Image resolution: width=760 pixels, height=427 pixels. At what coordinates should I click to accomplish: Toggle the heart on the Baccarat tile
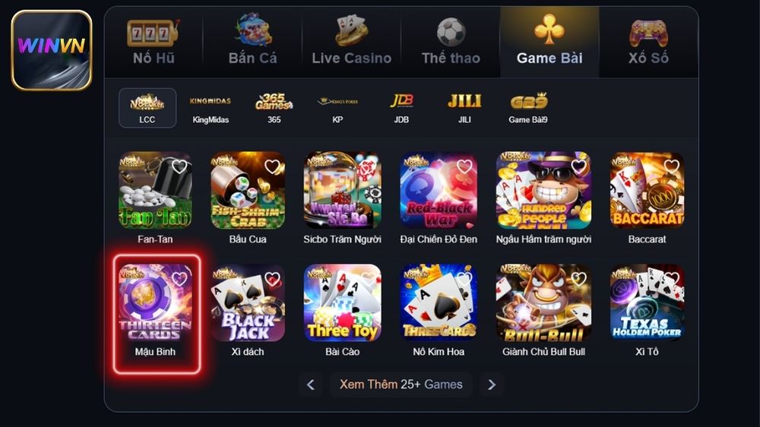click(671, 166)
